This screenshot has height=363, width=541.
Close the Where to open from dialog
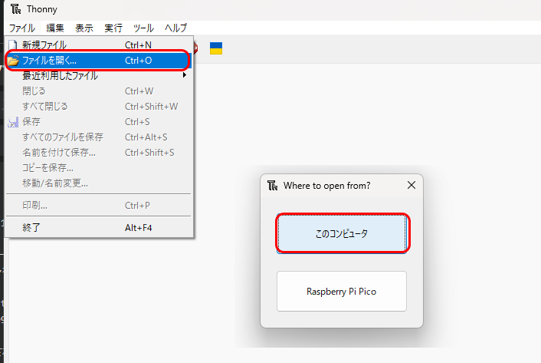[411, 185]
